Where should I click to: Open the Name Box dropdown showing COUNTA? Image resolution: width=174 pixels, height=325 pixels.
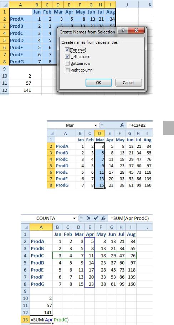coord(74,218)
